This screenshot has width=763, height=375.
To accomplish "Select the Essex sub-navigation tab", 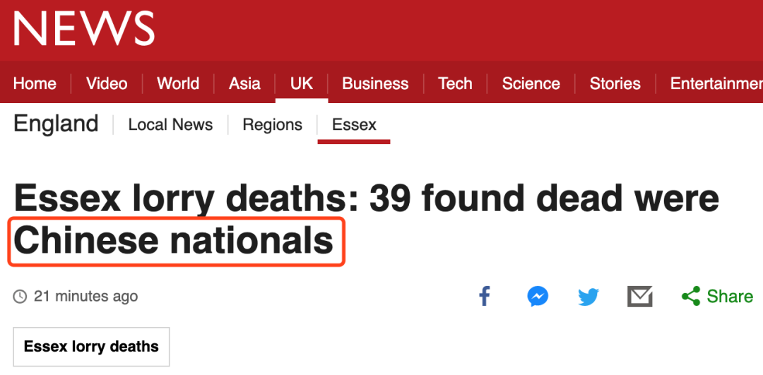I will point(354,125).
